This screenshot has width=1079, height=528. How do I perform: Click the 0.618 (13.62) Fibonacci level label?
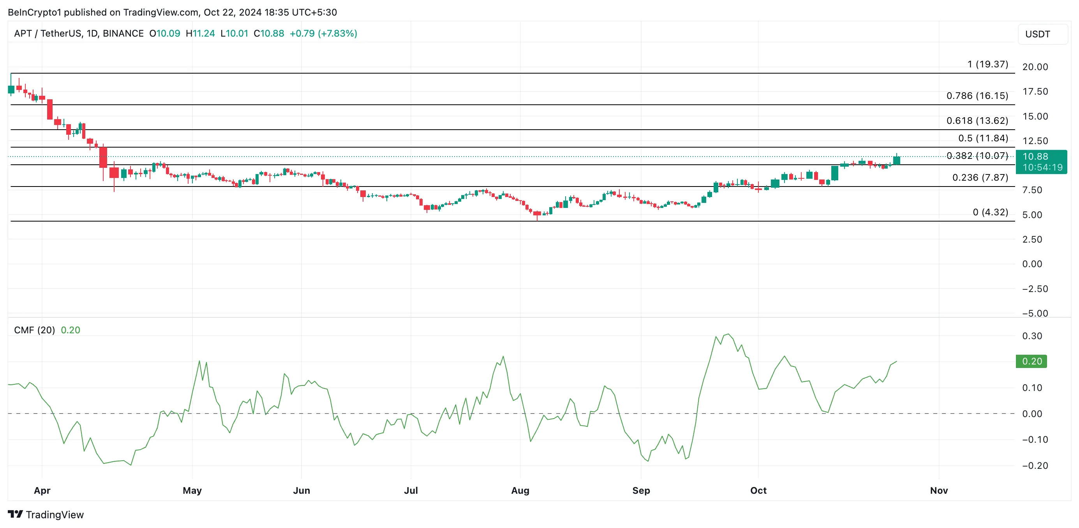[x=977, y=121]
